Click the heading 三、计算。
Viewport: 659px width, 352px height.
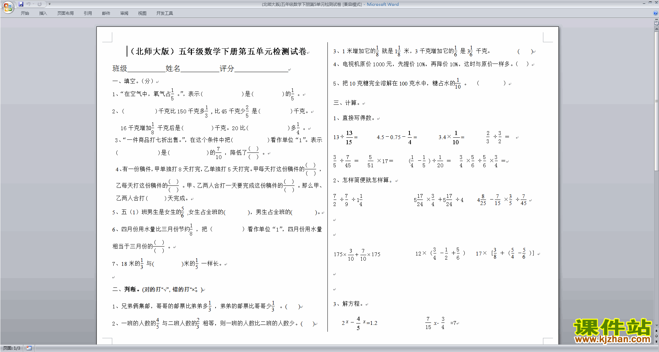point(347,103)
